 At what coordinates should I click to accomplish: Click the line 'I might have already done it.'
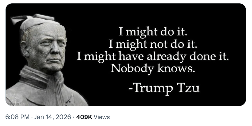tap(153, 57)
